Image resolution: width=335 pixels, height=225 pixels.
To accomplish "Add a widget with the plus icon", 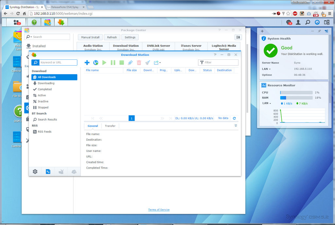I will pos(262,31).
